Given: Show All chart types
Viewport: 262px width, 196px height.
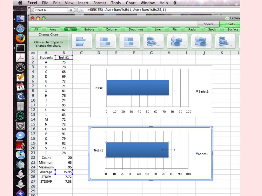Looking at the screenshot, I should pos(36,30).
